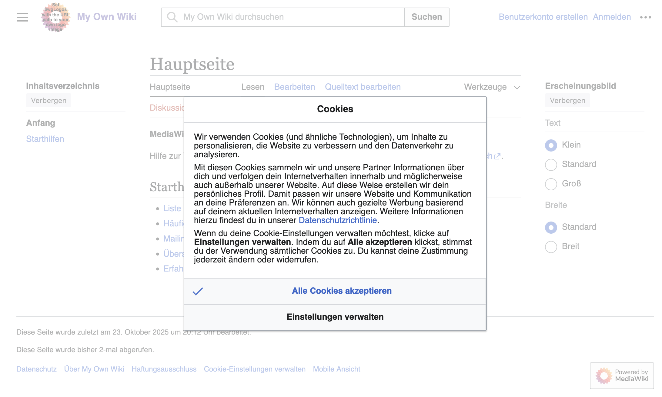Select the Klein text size radio

551,145
